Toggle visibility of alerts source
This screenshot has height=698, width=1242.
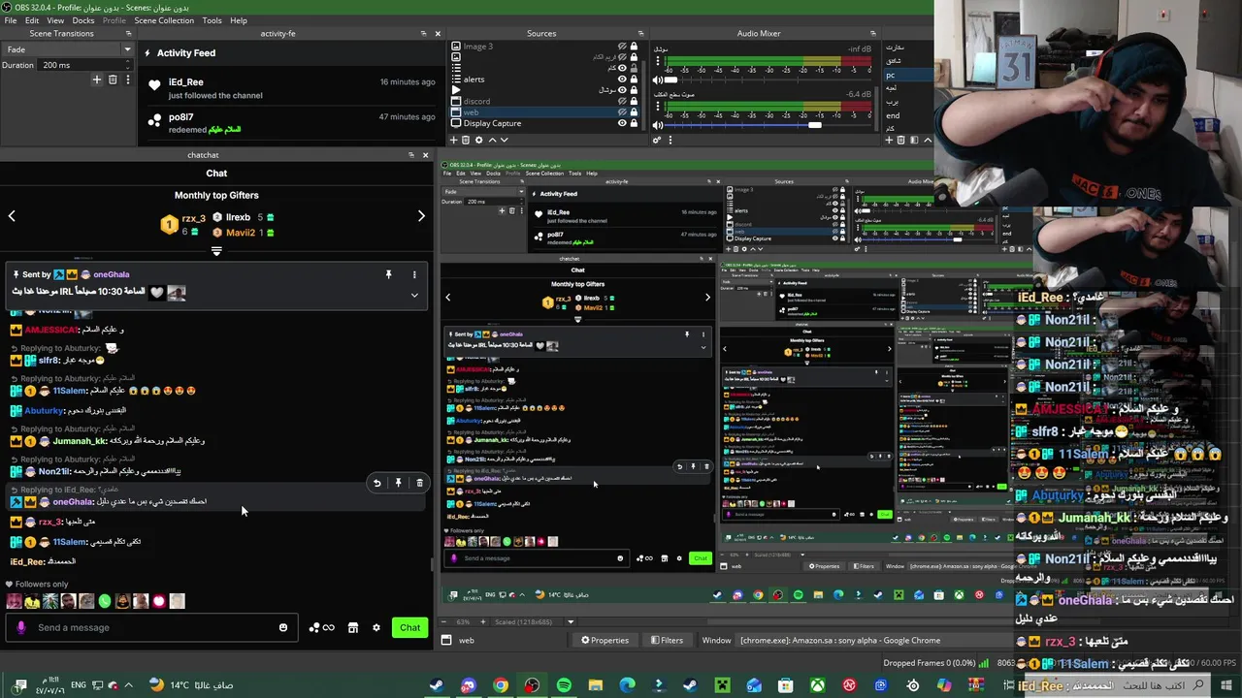coord(622,79)
